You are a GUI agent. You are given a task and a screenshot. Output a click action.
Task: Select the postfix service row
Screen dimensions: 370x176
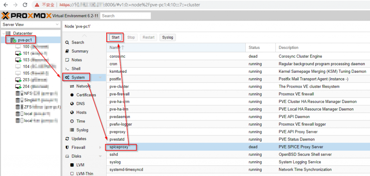click(x=238, y=79)
